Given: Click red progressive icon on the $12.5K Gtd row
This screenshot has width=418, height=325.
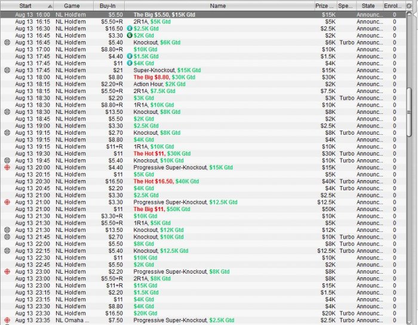Looking at the screenshot, I should pos(7,202).
